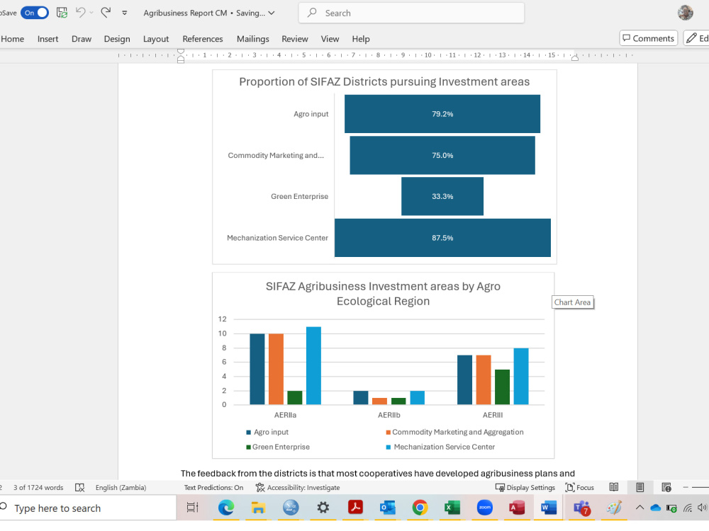Open Display Settings from status bar
The height and width of the screenshot is (531, 709).
525,488
